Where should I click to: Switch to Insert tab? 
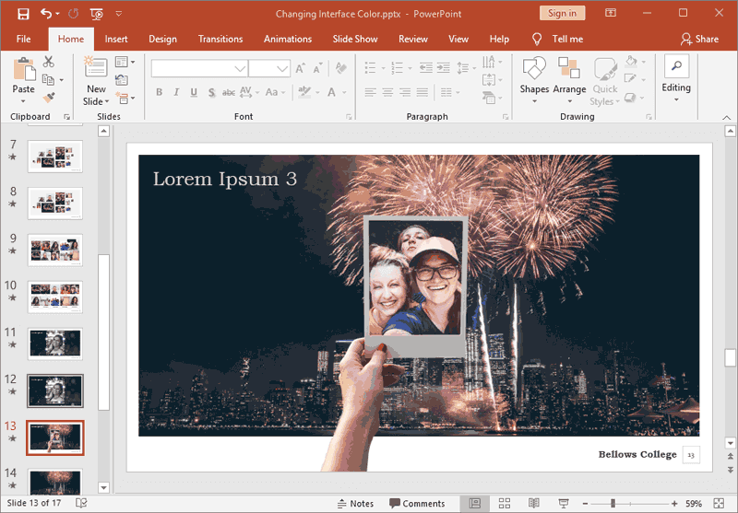[x=116, y=39]
